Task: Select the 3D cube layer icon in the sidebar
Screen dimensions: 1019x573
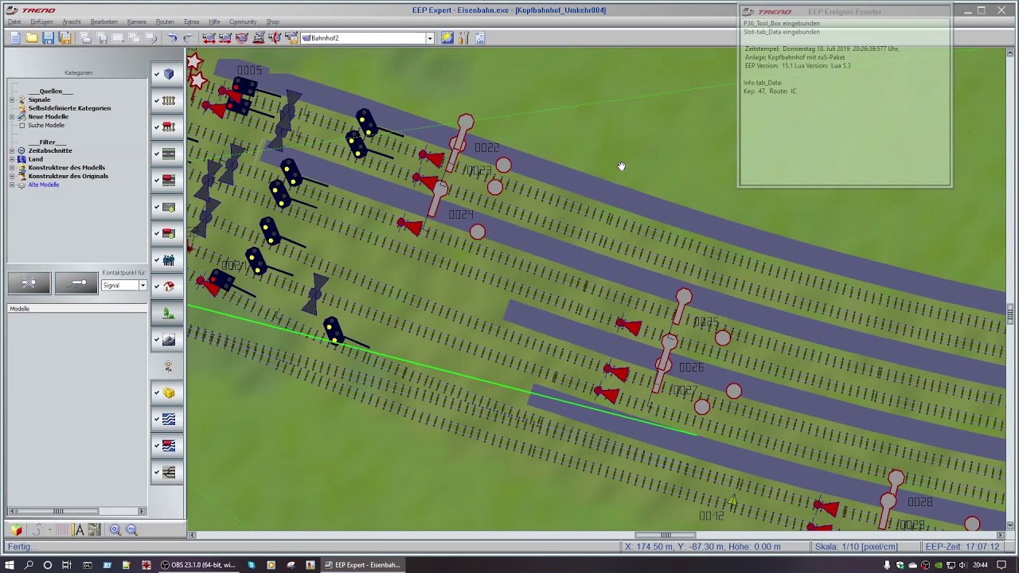Action: (169, 74)
